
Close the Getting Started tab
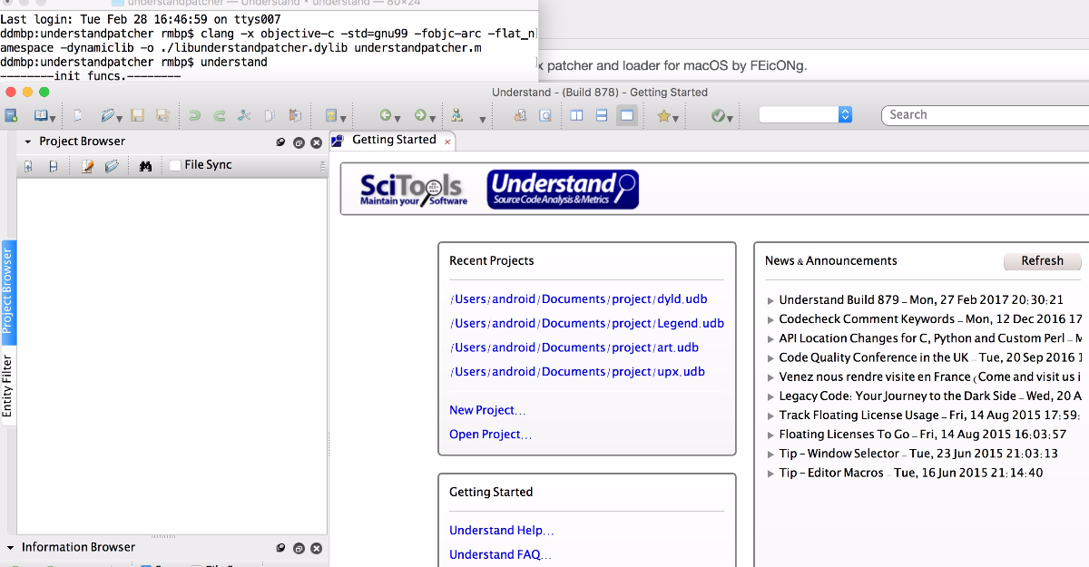point(447,142)
